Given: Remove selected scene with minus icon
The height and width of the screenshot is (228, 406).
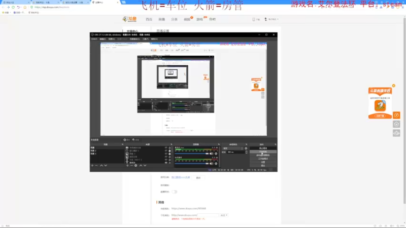Looking at the screenshot, I should click(x=96, y=166).
